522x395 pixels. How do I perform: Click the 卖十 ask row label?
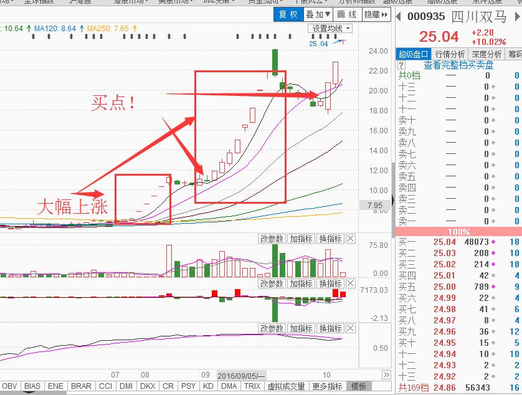coord(407,120)
